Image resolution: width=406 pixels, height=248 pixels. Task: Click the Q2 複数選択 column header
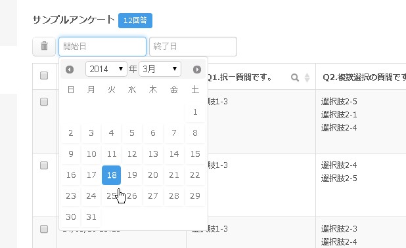point(364,77)
